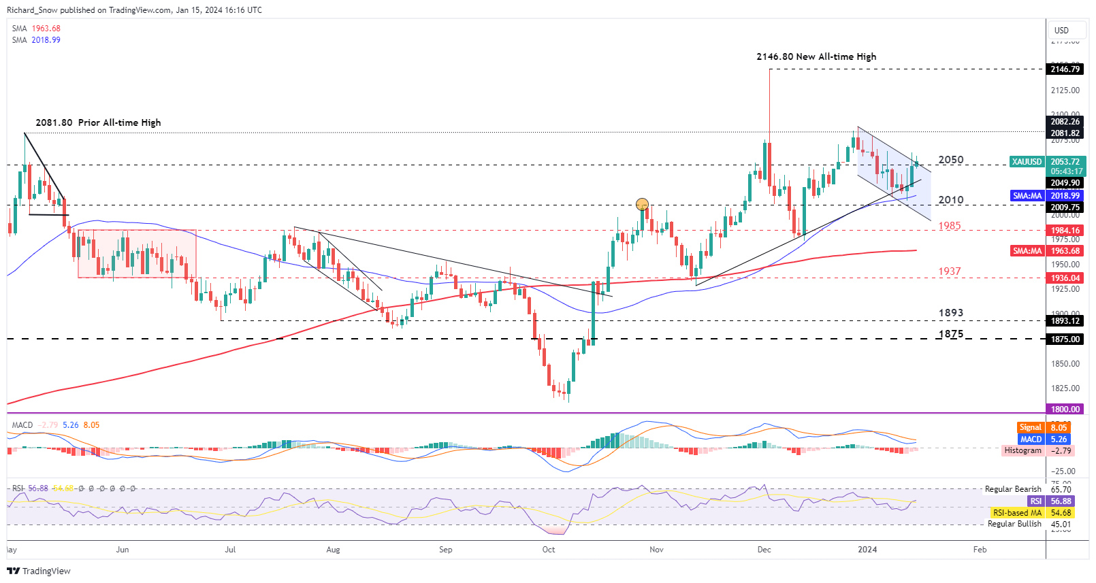Click the MACD indicator legend title
Screen dimensions: 1096x583
[22, 425]
